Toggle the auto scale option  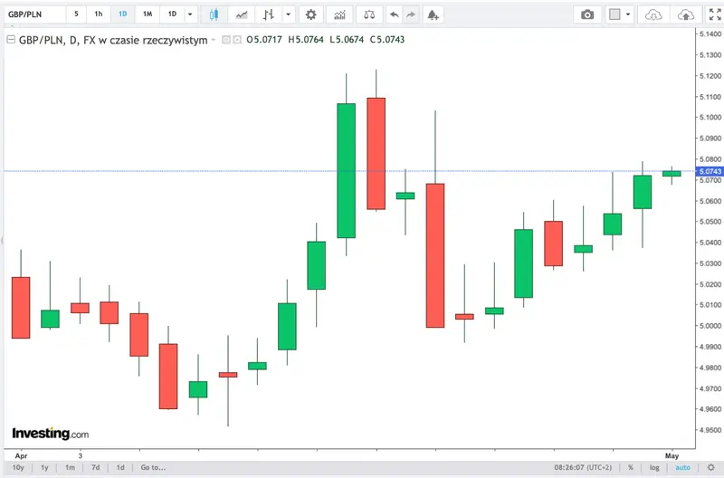pos(682,467)
